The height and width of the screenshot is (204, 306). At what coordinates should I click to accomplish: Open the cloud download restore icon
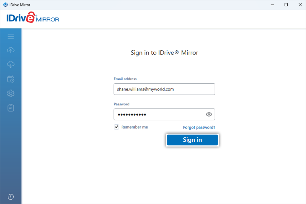(x=11, y=64)
